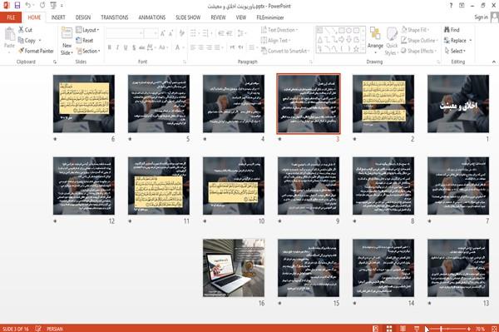Viewport: 499px width, 332px height.
Task: Click the spell check icon in status bar
Action: pos(38,329)
